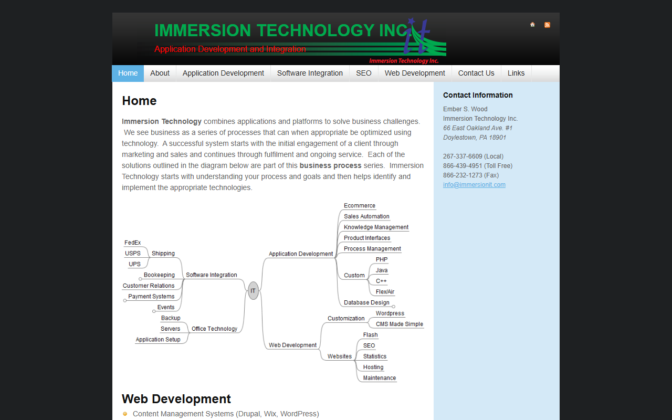Screen dimensions: 672x420
Task: Click the Events label in the diagram
Action: (166, 307)
